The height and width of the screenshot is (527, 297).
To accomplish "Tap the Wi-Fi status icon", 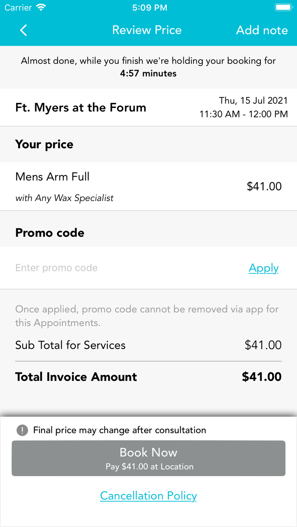I will coord(41,8).
